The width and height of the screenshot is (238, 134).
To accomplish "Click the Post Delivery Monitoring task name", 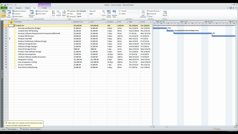I will coord(28,67).
